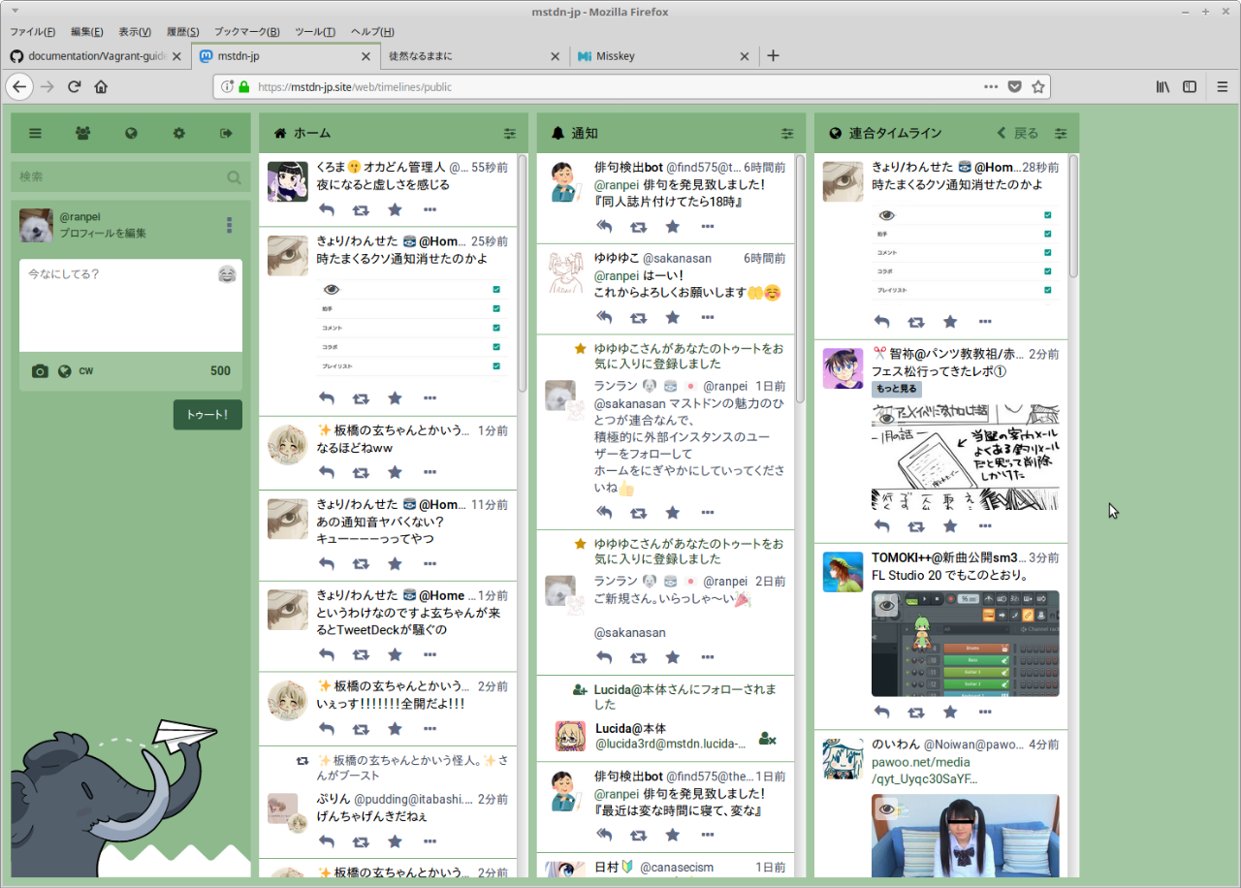The image size is (1241, 888).
Task: Click the トゥート! post button
Action: [207, 414]
